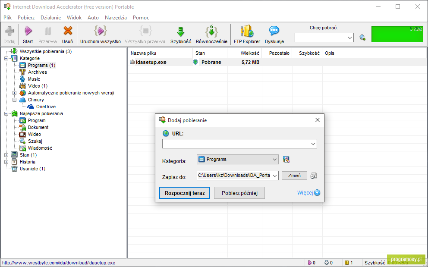This screenshot has width=428, height=267.
Task: Select Wszystkie pobierania (3) in tree
Action: click(x=46, y=51)
